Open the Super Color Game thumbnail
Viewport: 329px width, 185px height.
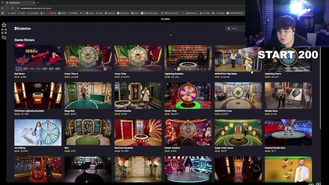coord(238,133)
